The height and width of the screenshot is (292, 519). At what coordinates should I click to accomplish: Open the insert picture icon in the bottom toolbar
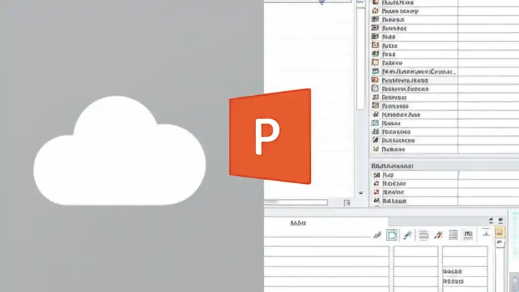click(x=469, y=234)
